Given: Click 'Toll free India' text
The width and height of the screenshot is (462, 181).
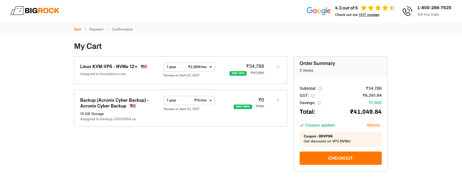Looking at the screenshot, I should pyautogui.click(x=428, y=15).
